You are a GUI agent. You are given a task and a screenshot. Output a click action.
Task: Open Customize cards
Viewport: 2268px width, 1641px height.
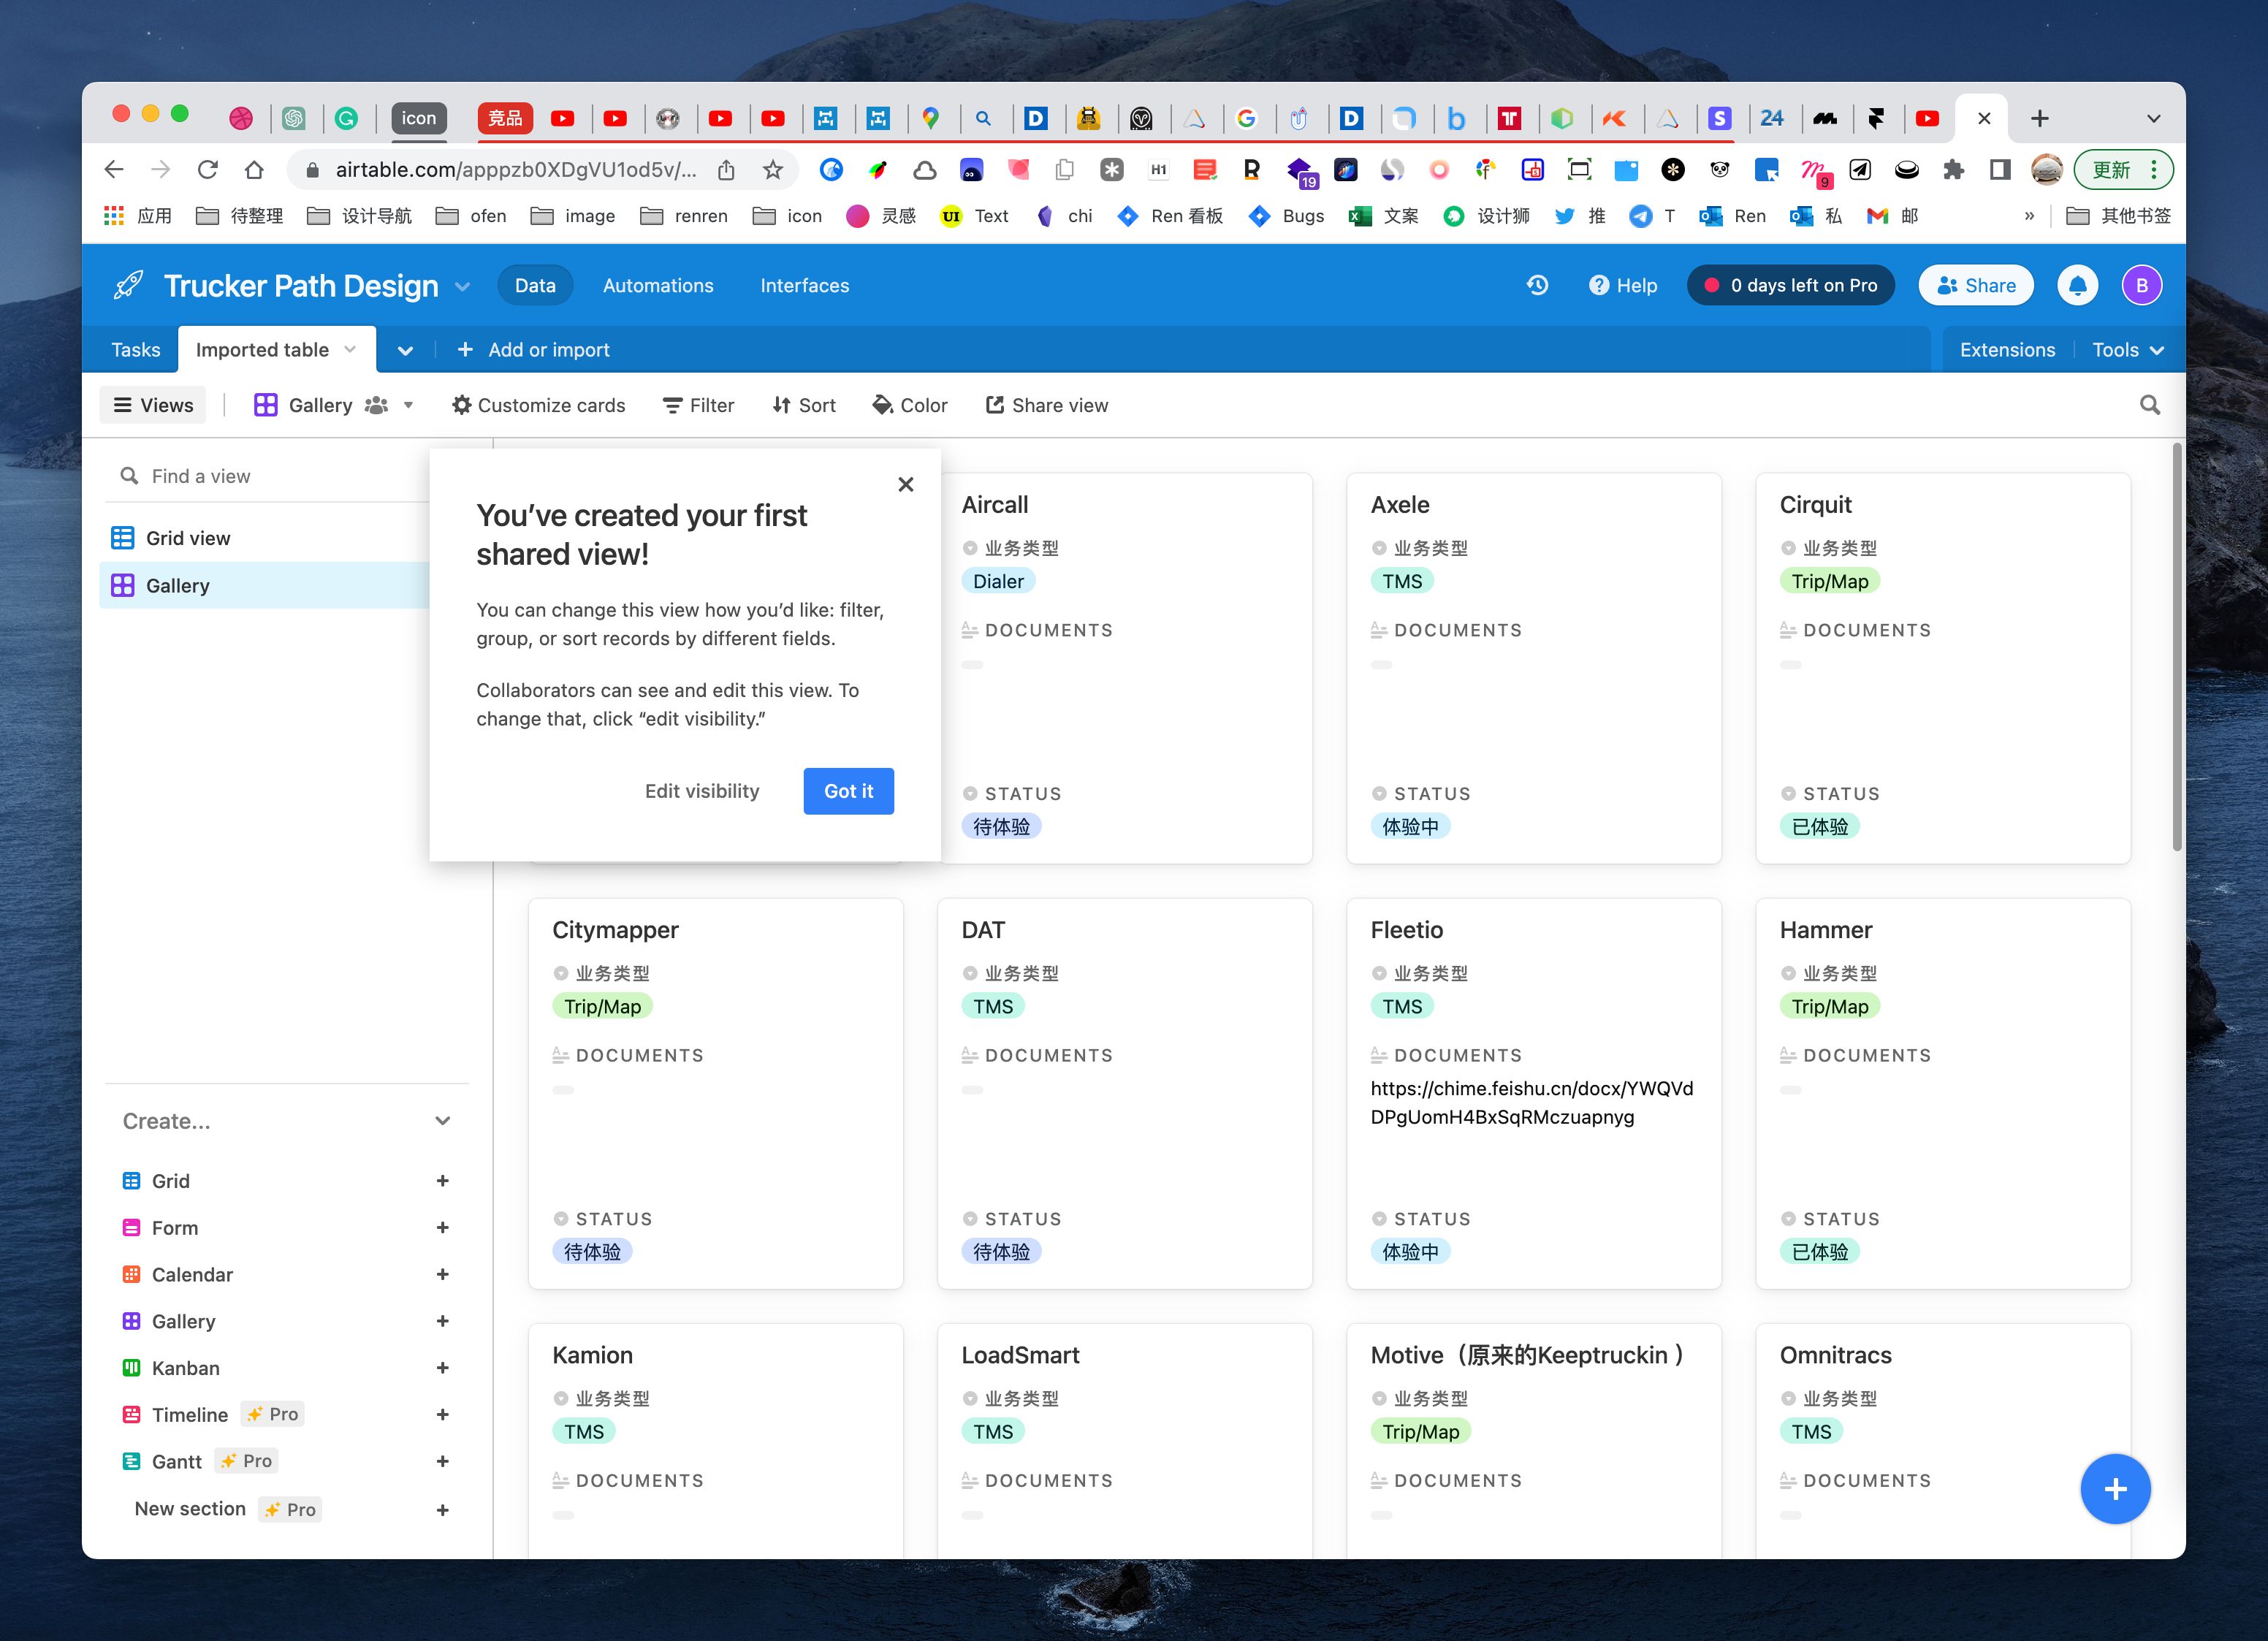point(538,405)
